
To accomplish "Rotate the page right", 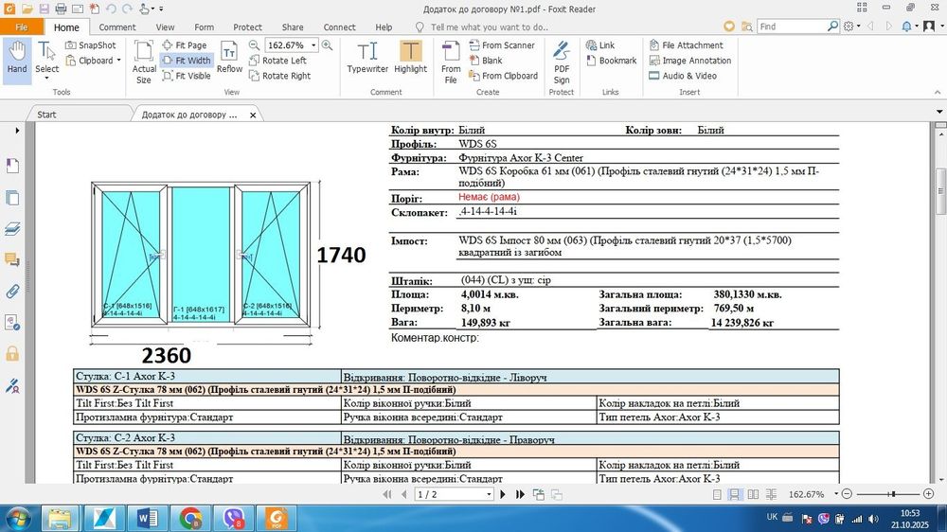I will point(280,76).
